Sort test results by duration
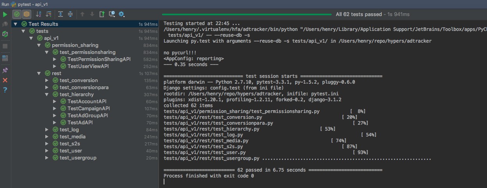 48,14
